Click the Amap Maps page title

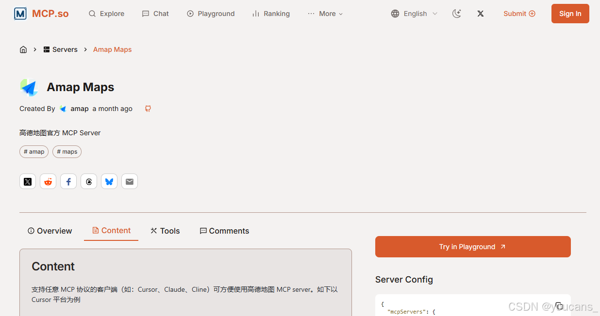pyautogui.click(x=81, y=87)
